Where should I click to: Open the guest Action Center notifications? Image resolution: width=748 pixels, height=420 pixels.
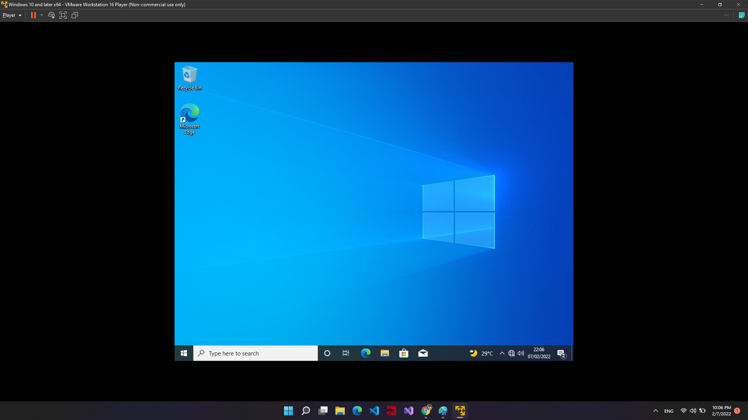561,353
